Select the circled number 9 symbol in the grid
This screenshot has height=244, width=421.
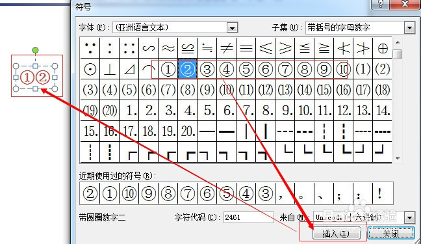click(x=324, y=69)
